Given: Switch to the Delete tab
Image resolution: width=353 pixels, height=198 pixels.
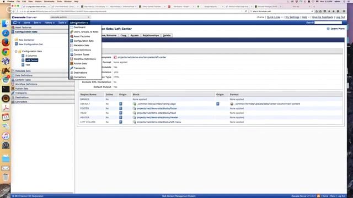Looking at the screenshot, I should [x=167, y=35].
